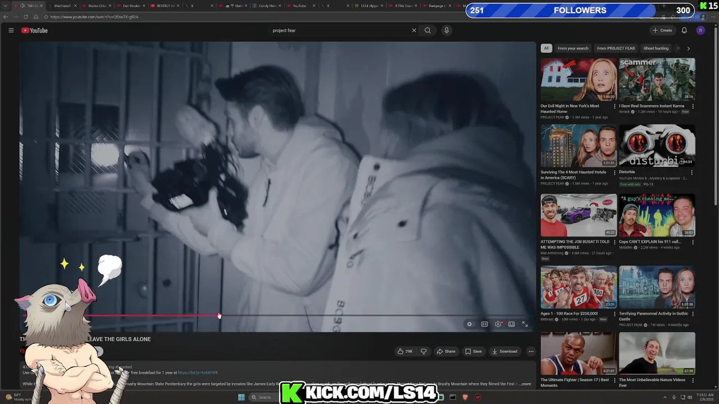The width and height of the screenshot is (719, 404).
Task: Start voice search with microphone
Action: tap(447, 30)
